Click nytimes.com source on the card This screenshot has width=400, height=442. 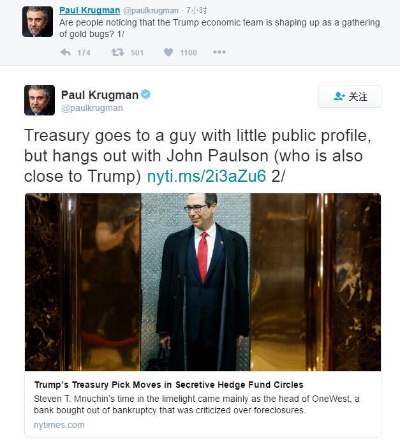(x=59, y=425)
